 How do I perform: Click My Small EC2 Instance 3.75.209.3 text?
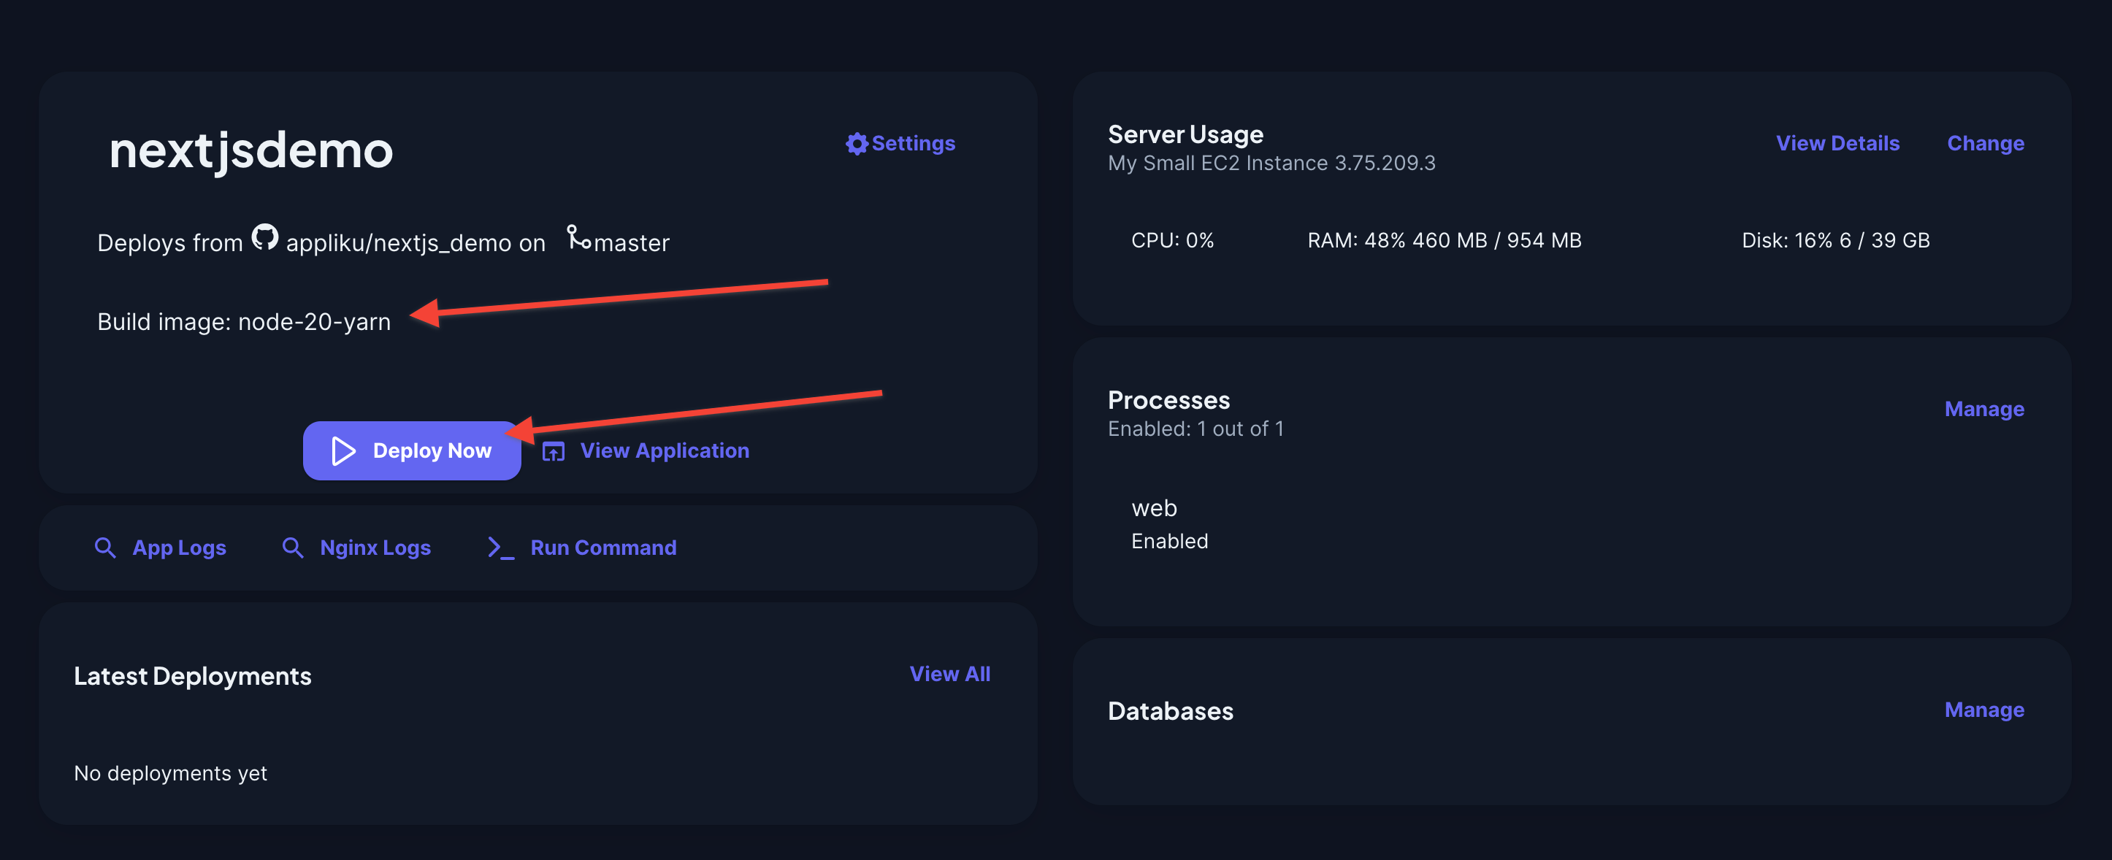(1271, 163)
